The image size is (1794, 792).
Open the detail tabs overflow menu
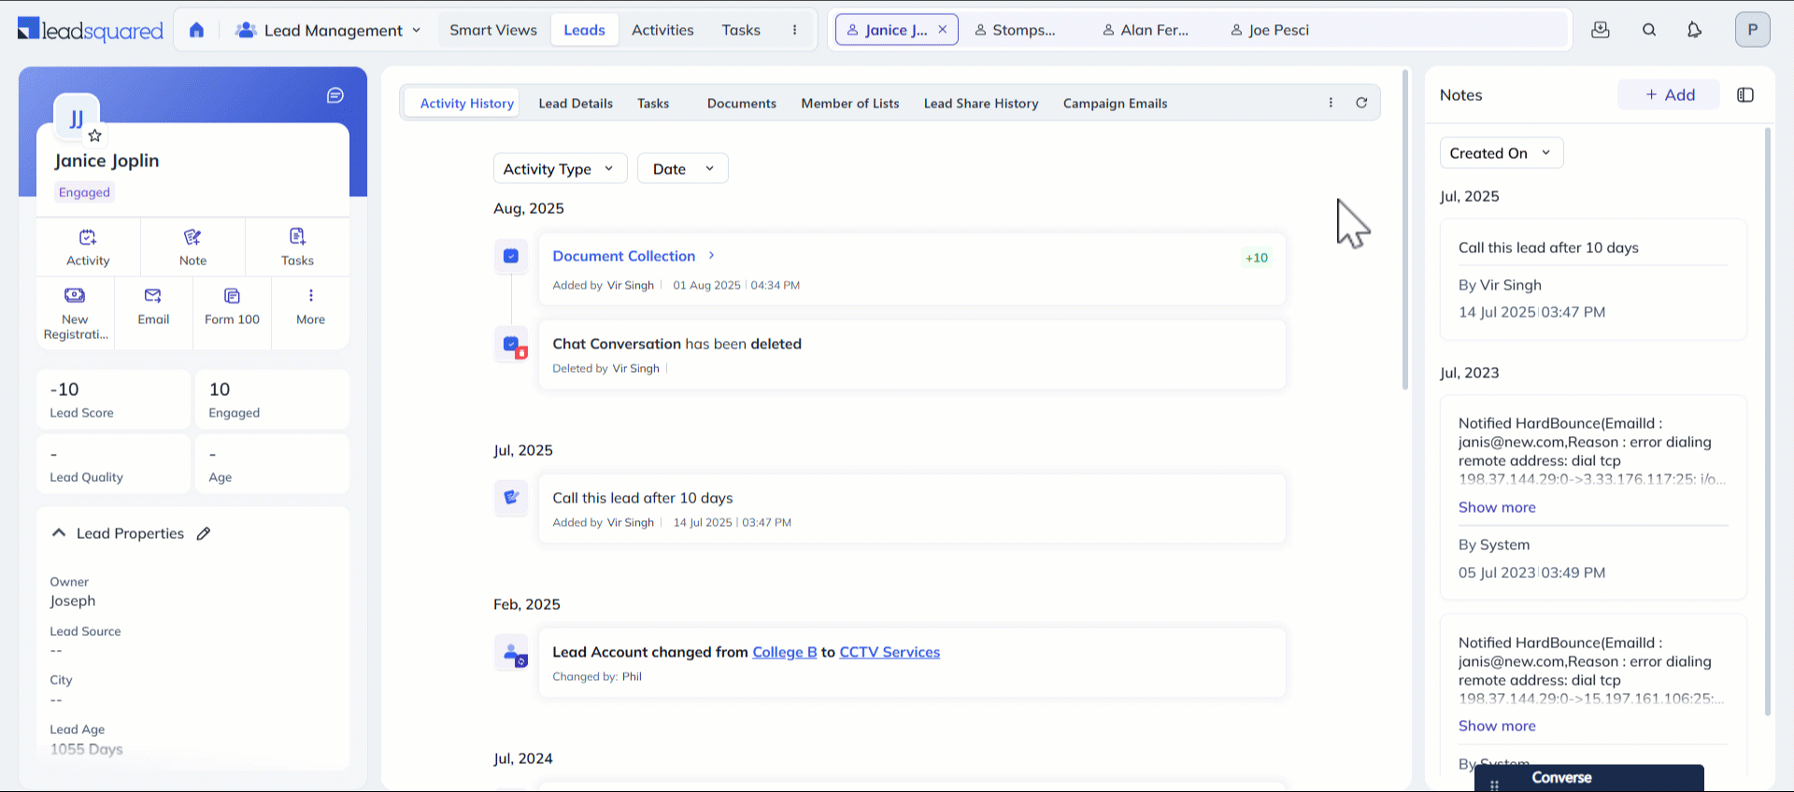[1331, 103]
